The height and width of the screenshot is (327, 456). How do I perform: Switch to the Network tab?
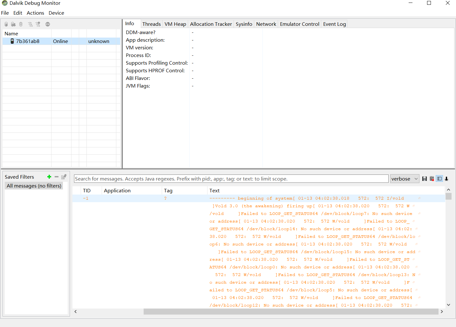coord(266,24)
